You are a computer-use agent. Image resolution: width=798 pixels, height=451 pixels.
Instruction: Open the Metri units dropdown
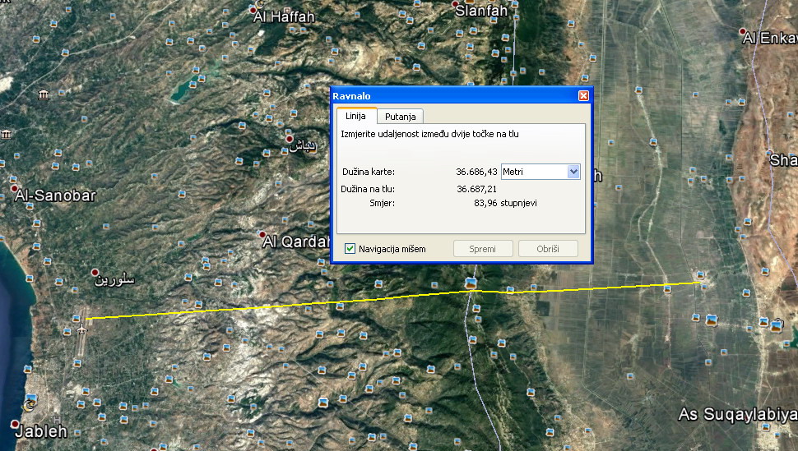573,172
